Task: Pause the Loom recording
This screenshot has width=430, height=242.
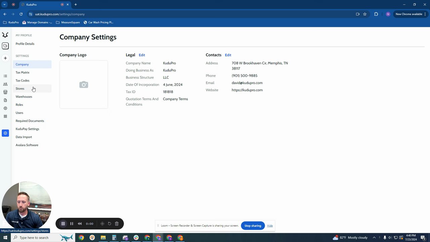Action: 72,224
